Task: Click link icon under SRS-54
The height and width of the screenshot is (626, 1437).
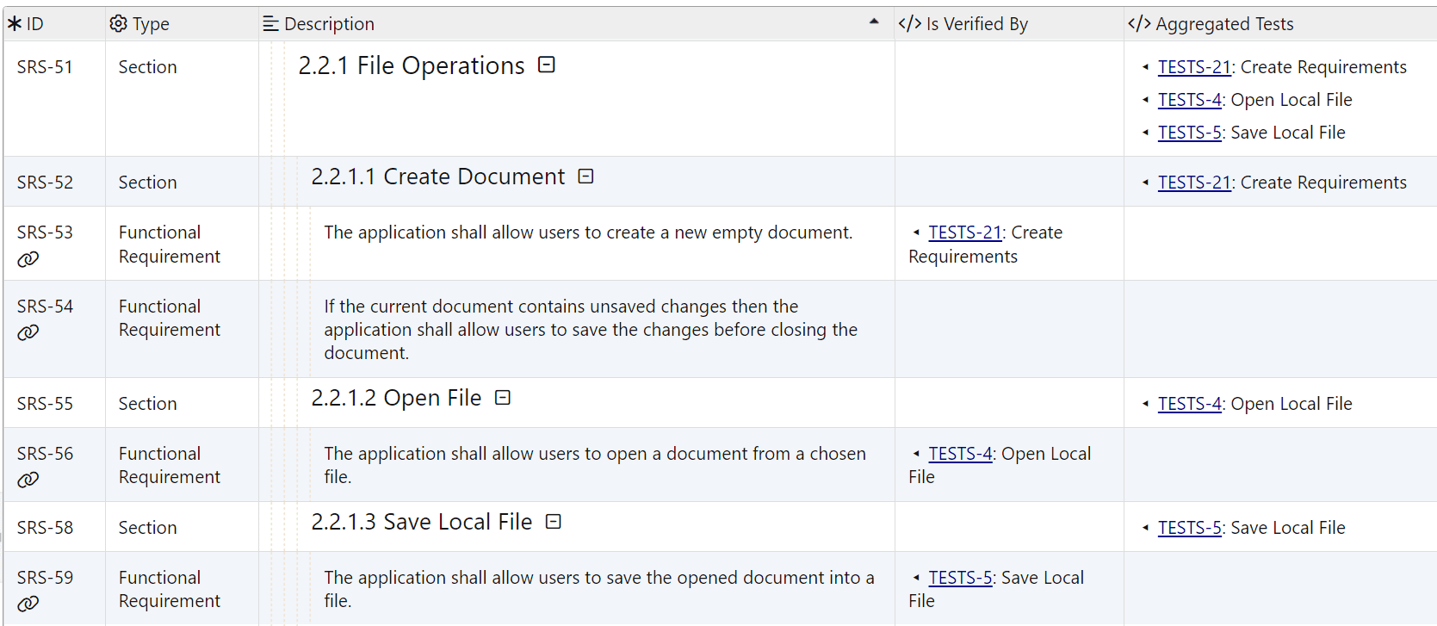Action: pyautogui.click(x=28, y=332)
